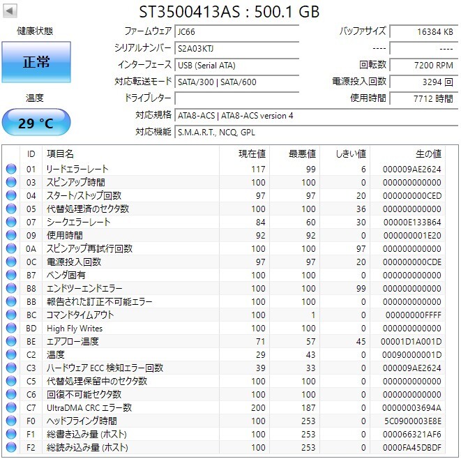Image resolution: width=461 pixels, height=459 pixels.
Task: Click raw value 000000001E20
Action: pos(412,235)
